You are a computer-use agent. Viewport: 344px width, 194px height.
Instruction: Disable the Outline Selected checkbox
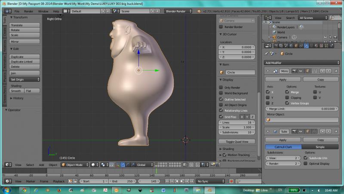pos(221,99)
